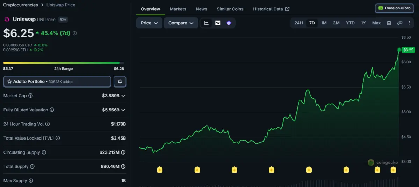The width and height of the screenshot is (419, 187).
Task: Click the 1B Max Supply value
Action: point(123,181)
